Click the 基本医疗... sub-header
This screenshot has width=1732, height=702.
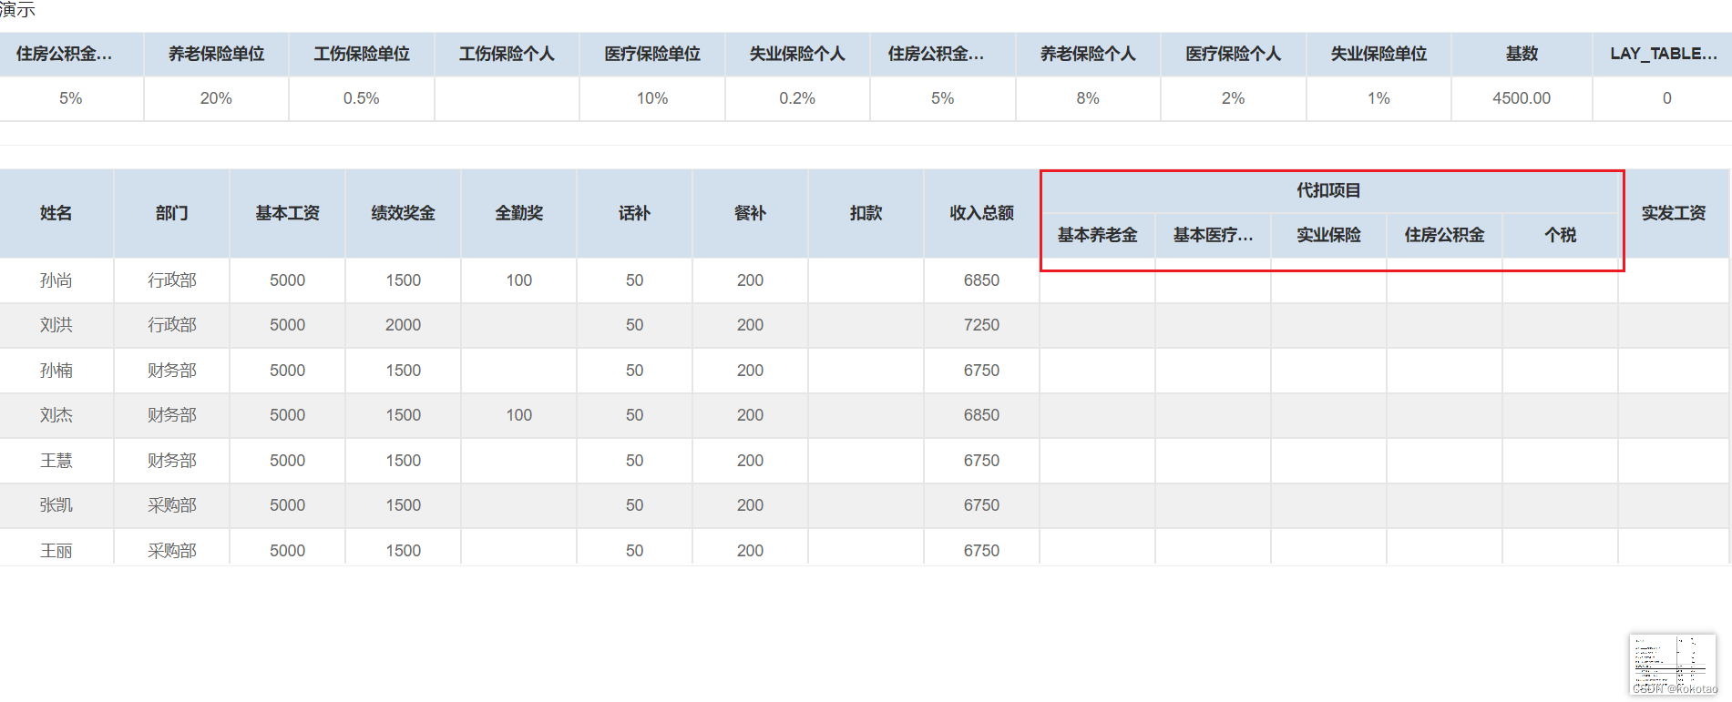tap(1213, 235)
